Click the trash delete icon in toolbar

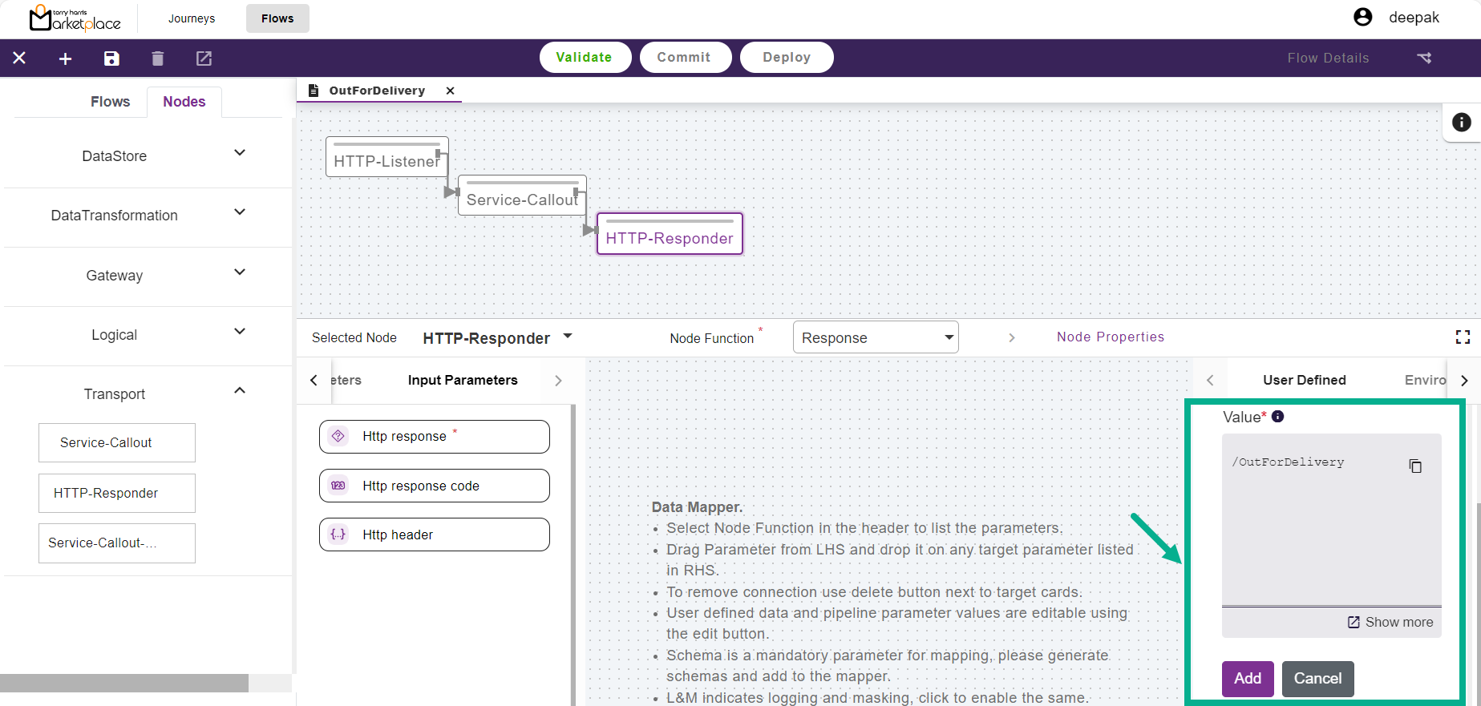(x=158, y=58)
